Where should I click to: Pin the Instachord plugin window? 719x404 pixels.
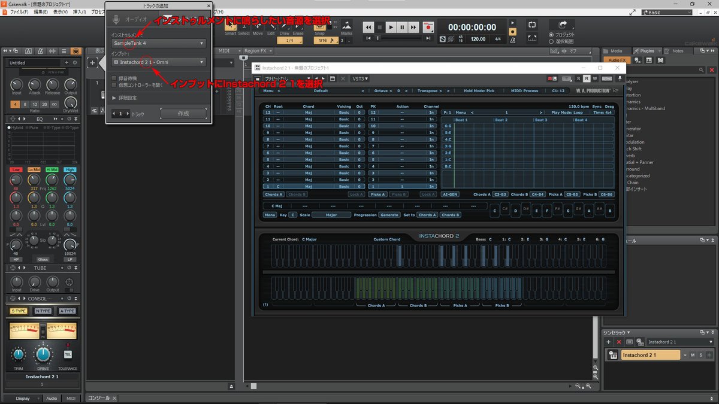619,78
